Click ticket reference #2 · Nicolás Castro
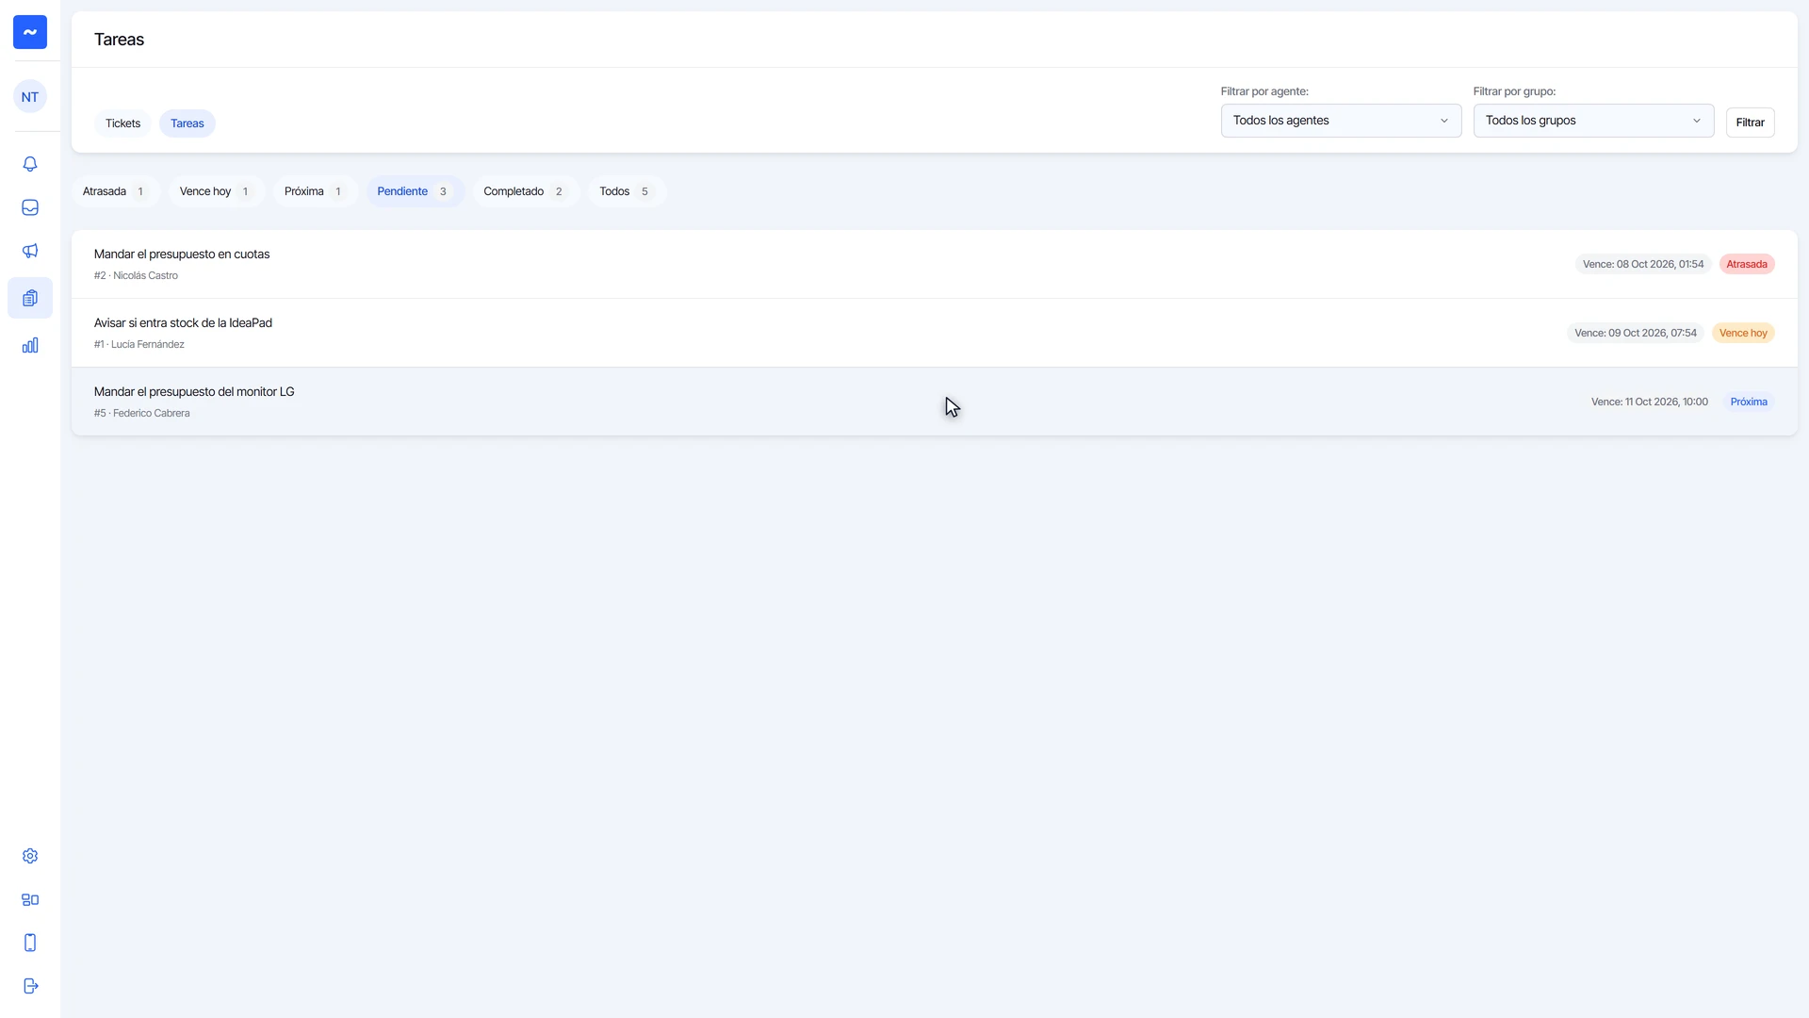Image resolution: width=1809 pixels, height=1018 pixels. [x=136, y=276]
